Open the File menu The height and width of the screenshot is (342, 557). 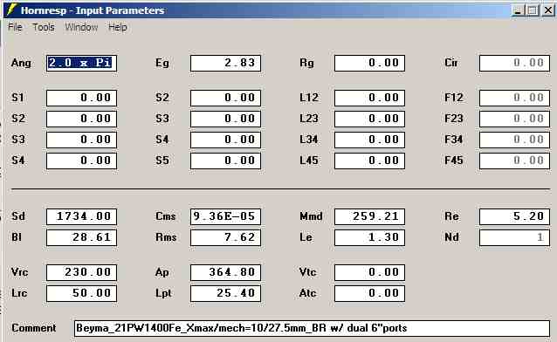pos(15,27)
